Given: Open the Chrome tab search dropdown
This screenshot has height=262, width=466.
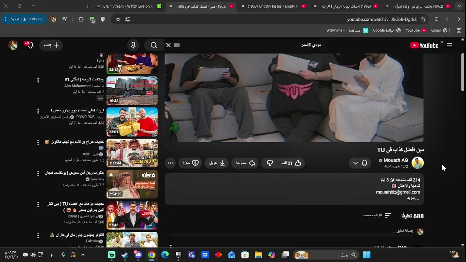Looking at the screenshot, I should pos(459,6).
